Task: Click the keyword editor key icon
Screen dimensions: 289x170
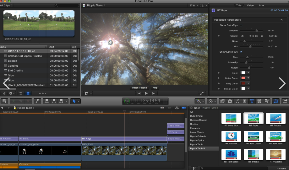Action: [x=37, y=101]
